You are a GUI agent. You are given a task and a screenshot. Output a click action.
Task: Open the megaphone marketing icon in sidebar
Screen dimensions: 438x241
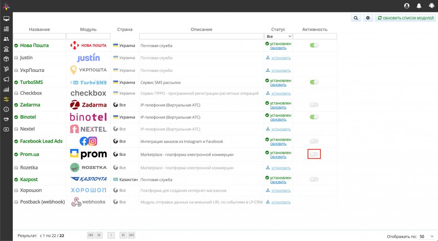pos(6,79)
